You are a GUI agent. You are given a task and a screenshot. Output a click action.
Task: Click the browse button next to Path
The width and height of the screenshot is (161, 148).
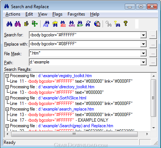click(153, 62)
